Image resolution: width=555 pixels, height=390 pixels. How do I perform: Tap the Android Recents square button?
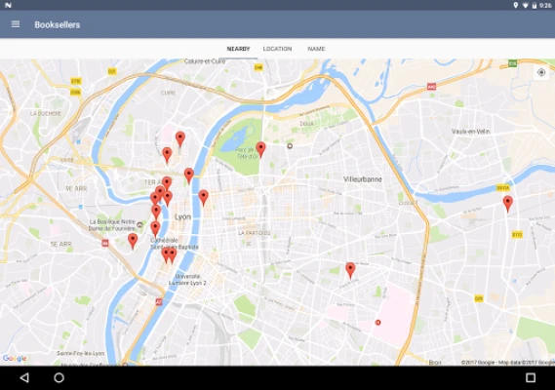coord(531,377)
